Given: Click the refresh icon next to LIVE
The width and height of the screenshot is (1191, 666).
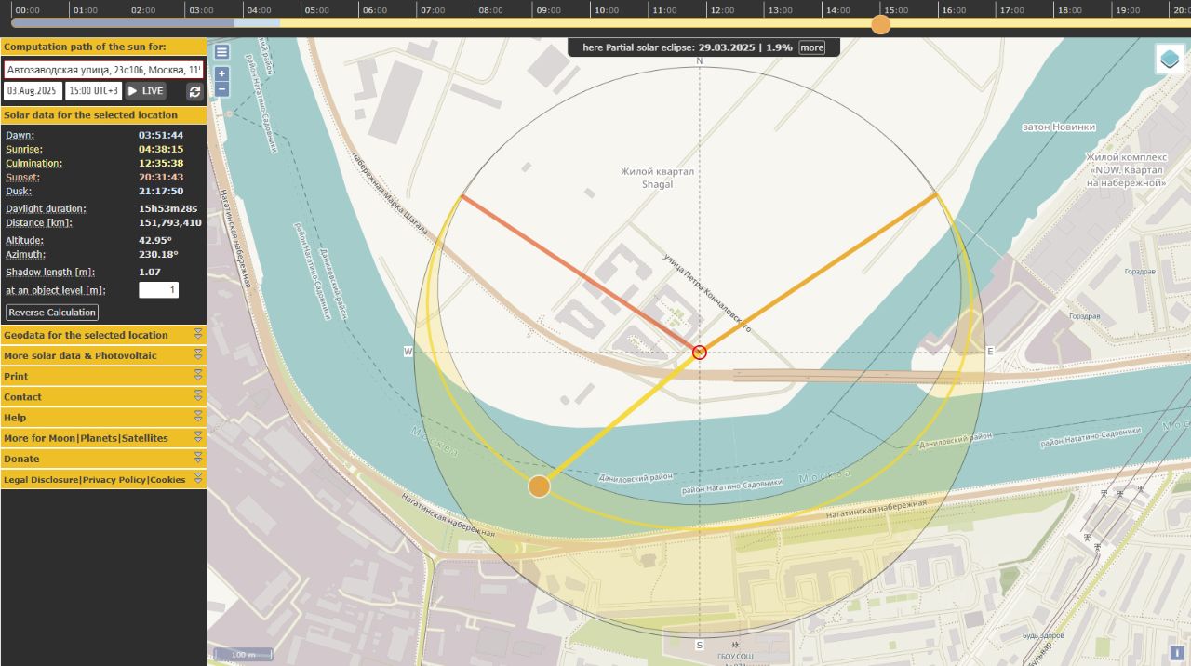Looking at the screenshot, I should (x=194, y=91).
